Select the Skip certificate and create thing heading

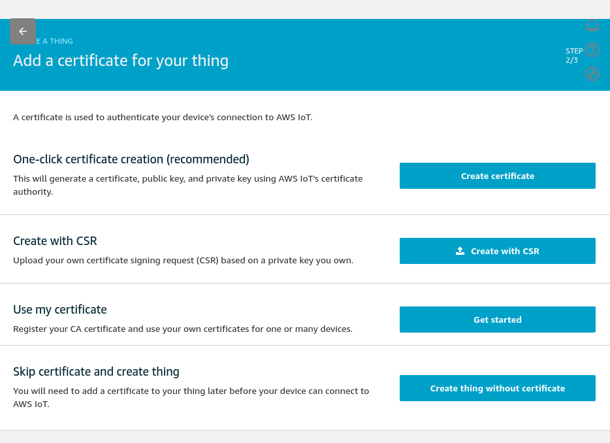pos(96,372)
